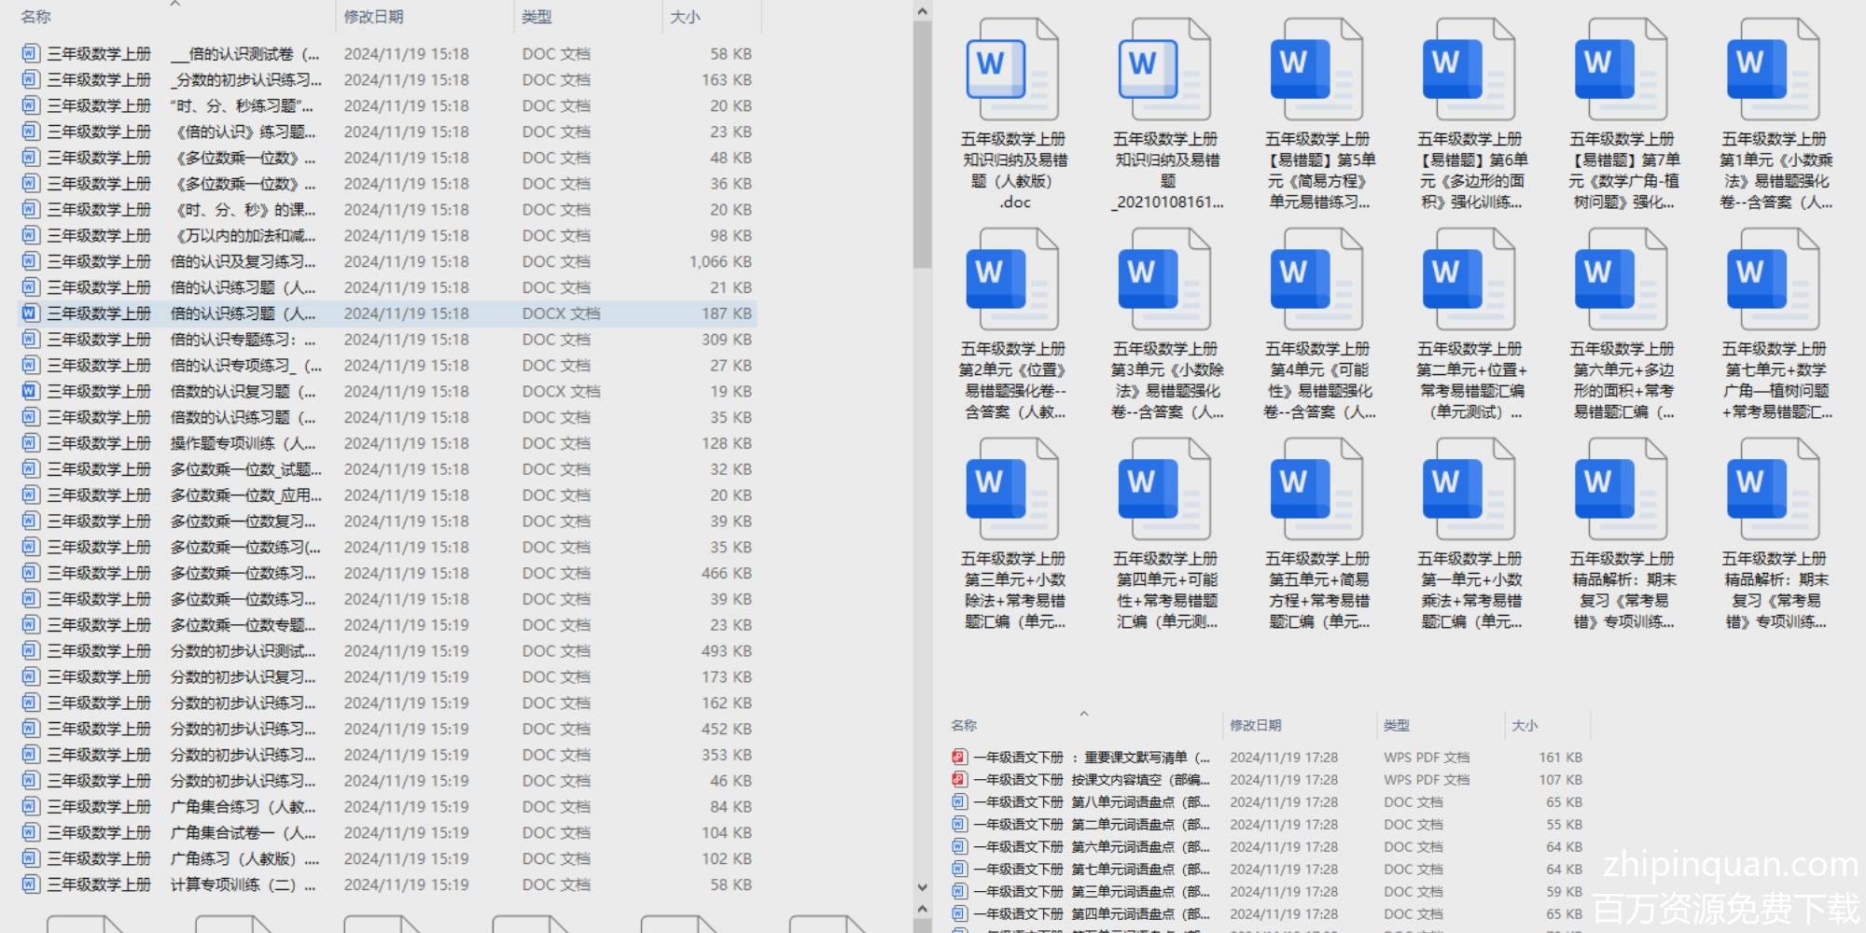Sort third-grade file list by 修改日期 header
The image size is (1866, 933).
[x=373, y=17]
